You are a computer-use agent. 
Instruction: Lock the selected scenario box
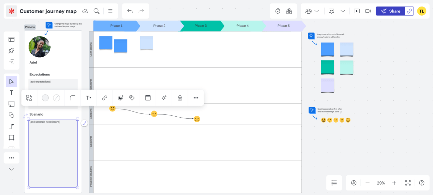(x=180, y=97)
